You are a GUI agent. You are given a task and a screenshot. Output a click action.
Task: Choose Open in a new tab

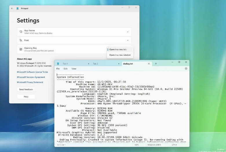click(120, 50)
